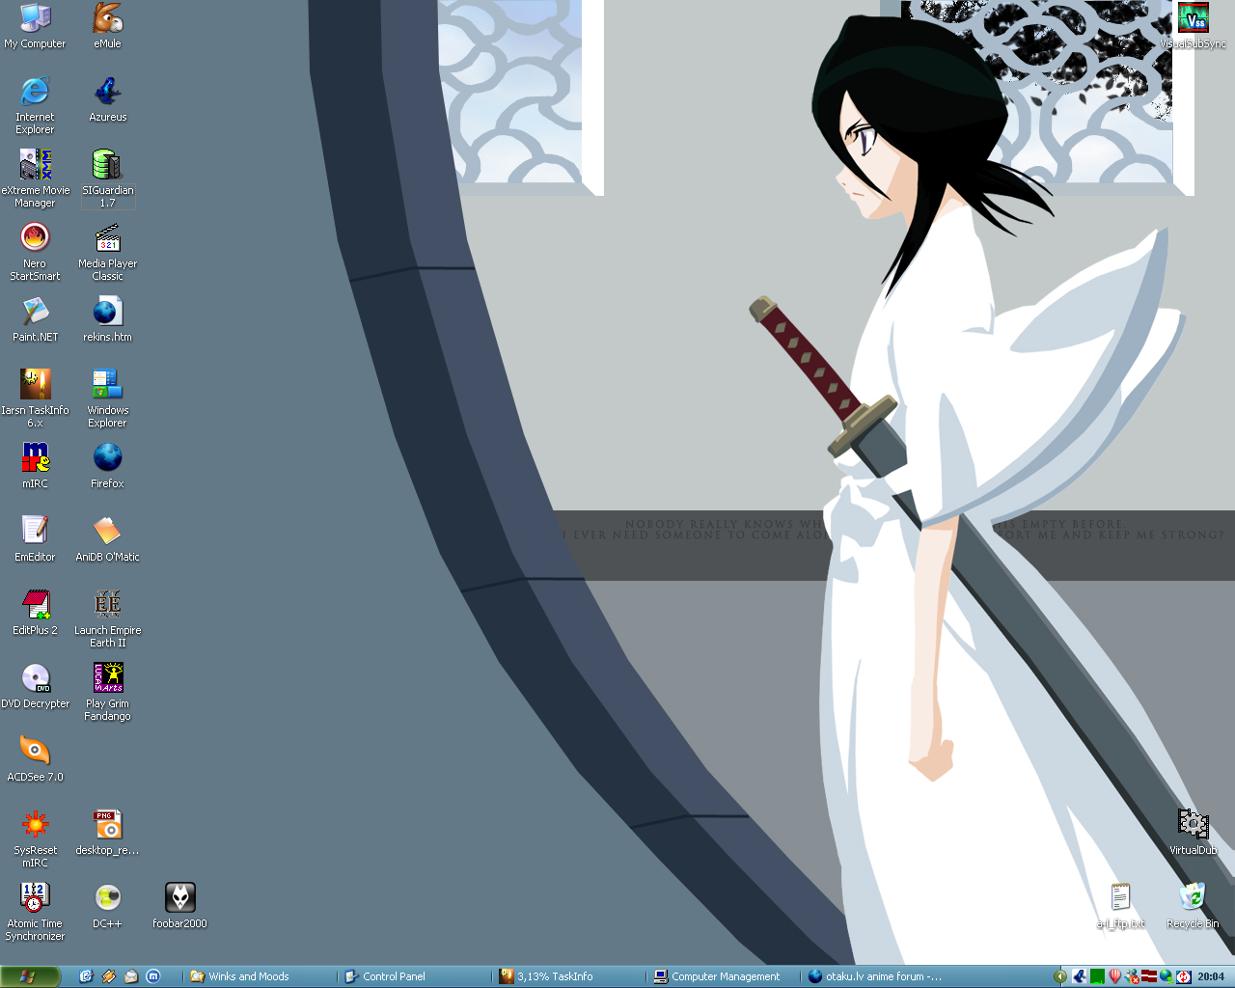The height and width of the screenshot is (988, 1235).
Task: Click the Internet Explorer quick launch icon
Action: tap(85, 976)
